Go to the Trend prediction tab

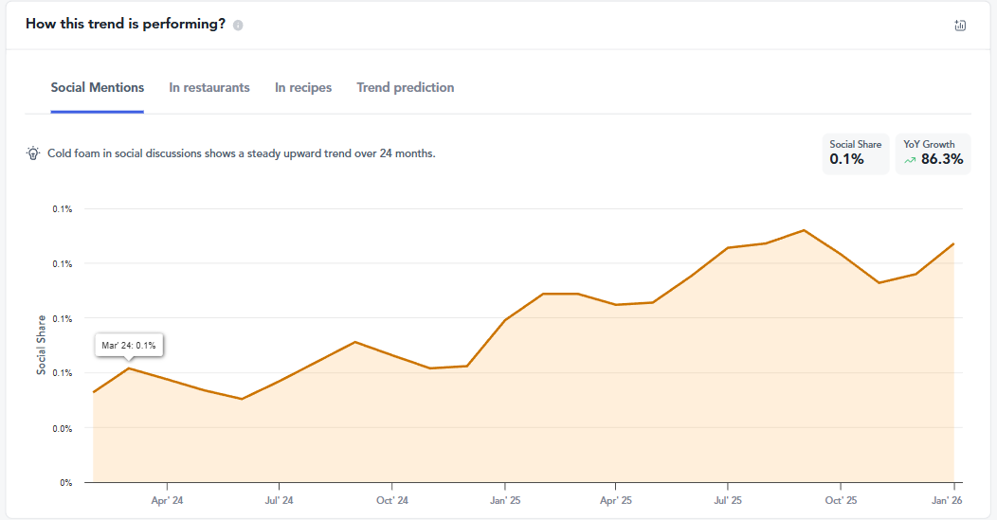[405, 87]
